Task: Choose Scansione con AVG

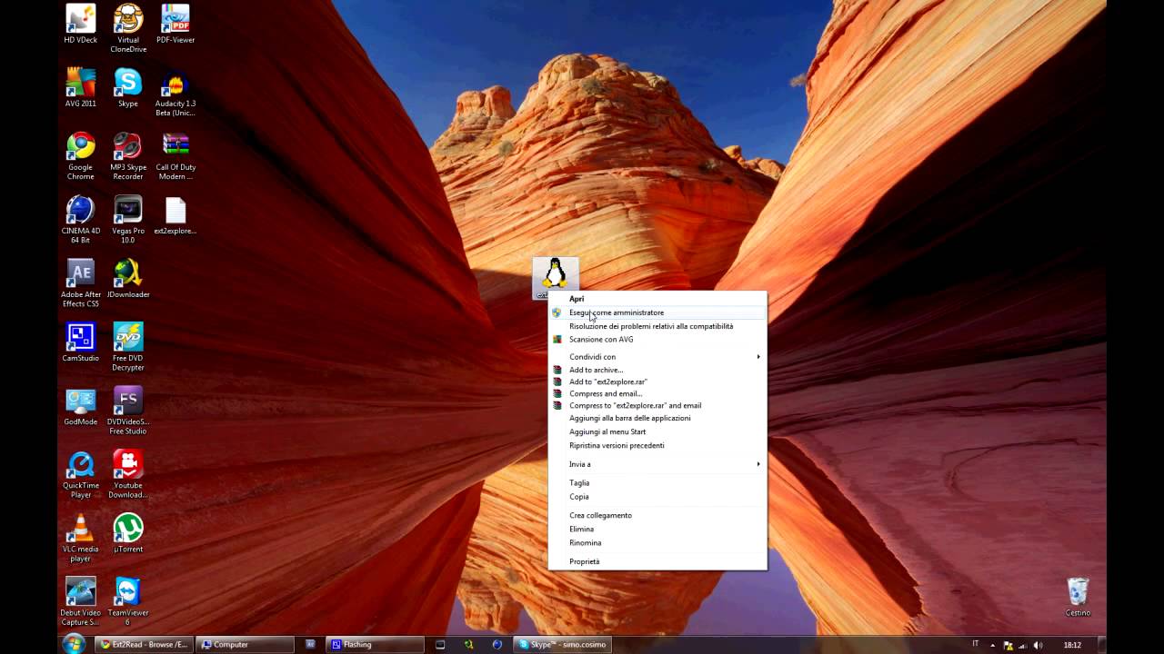Action: click(657, 340)
